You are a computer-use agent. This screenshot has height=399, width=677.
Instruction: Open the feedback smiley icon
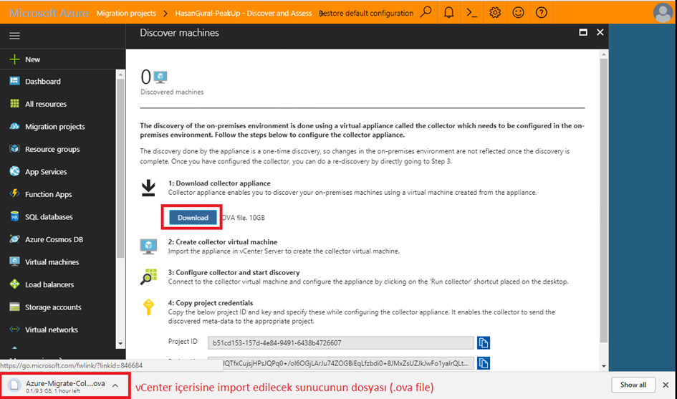pyautogui.click(x=518, y=12)
